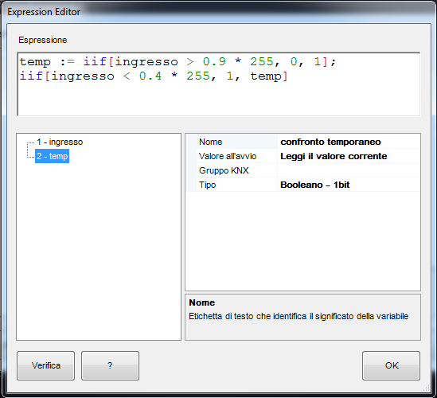Click the 'iif' keyword on the second line
The height and width of the screenshot is (398, 437).
click(x=31, y=76)
